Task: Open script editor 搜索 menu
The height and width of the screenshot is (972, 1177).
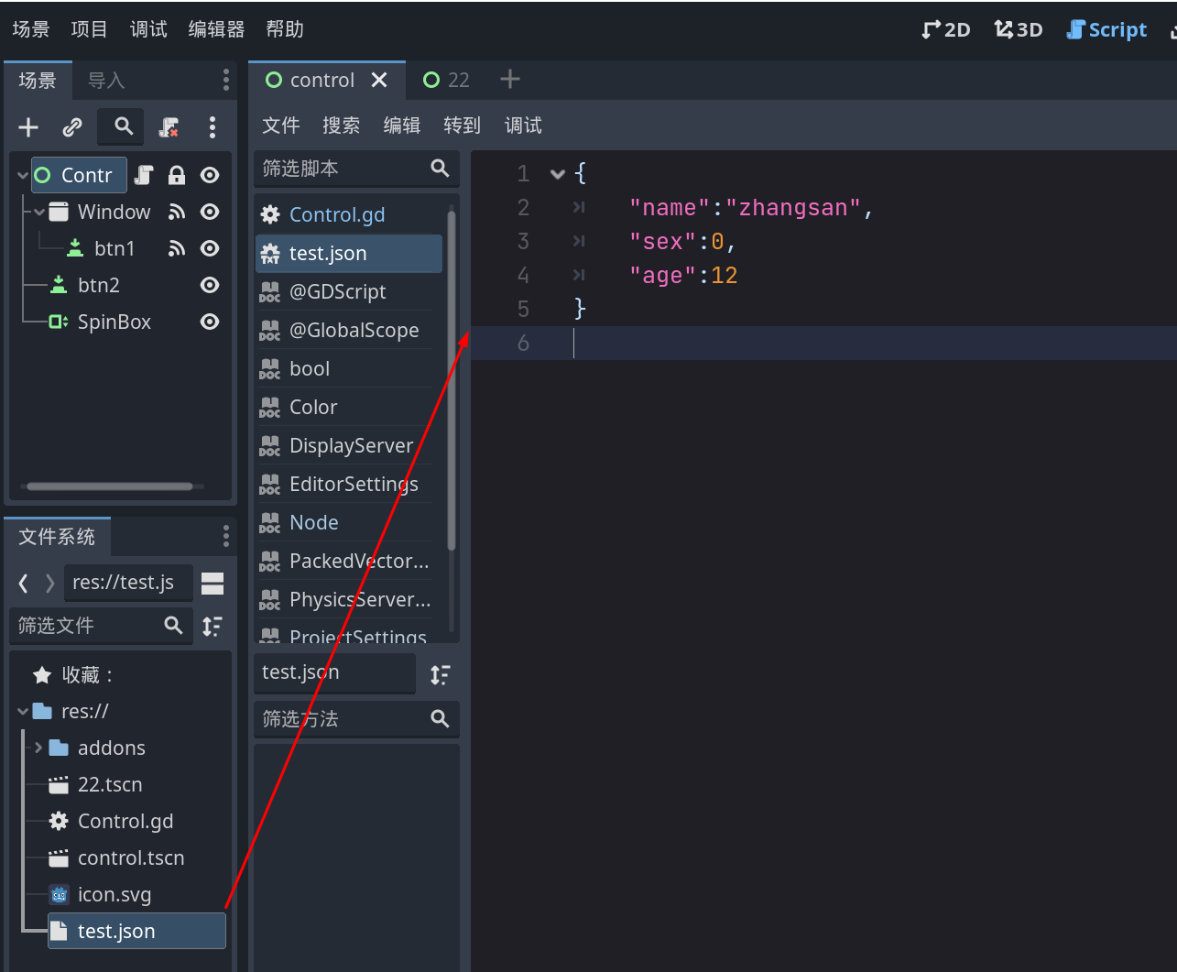Action: 341,126
